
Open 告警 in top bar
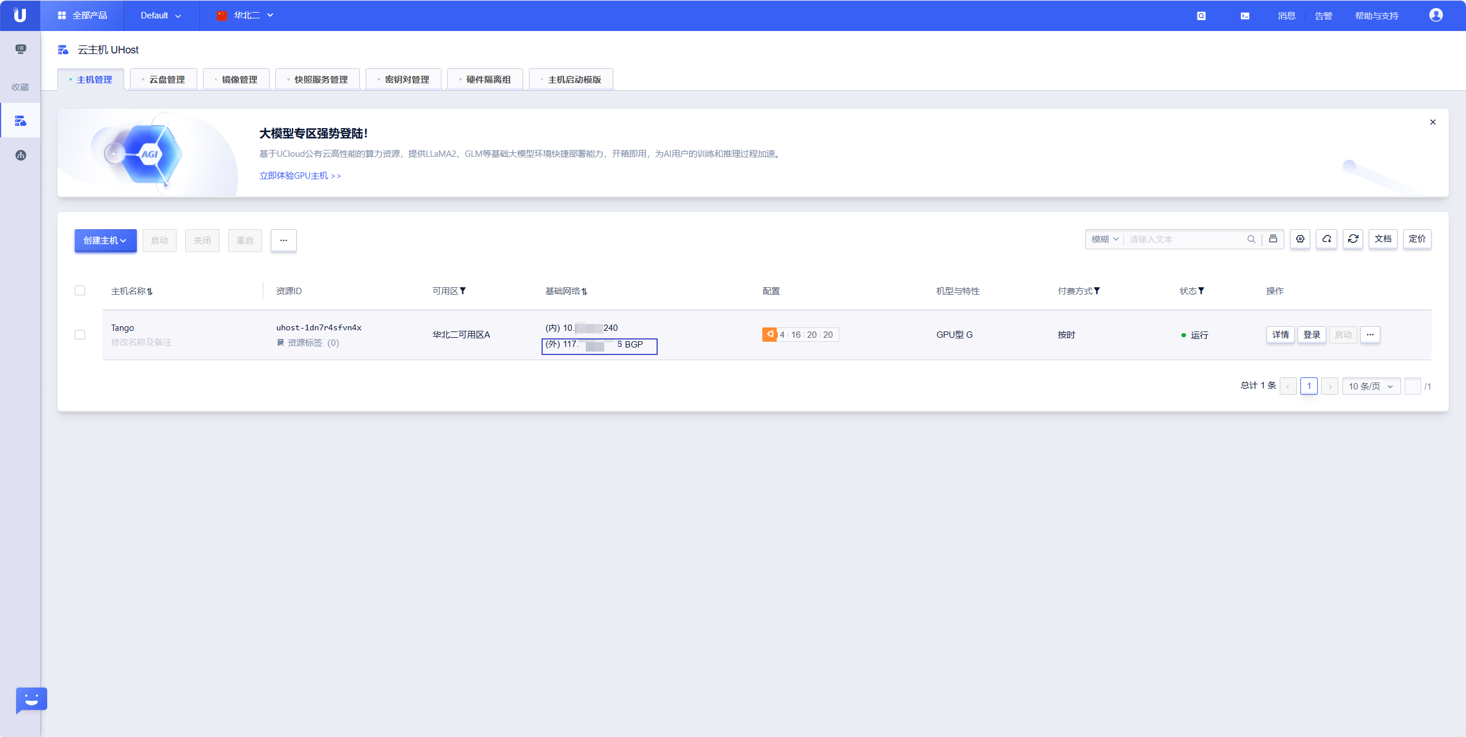click(1323, 16)
